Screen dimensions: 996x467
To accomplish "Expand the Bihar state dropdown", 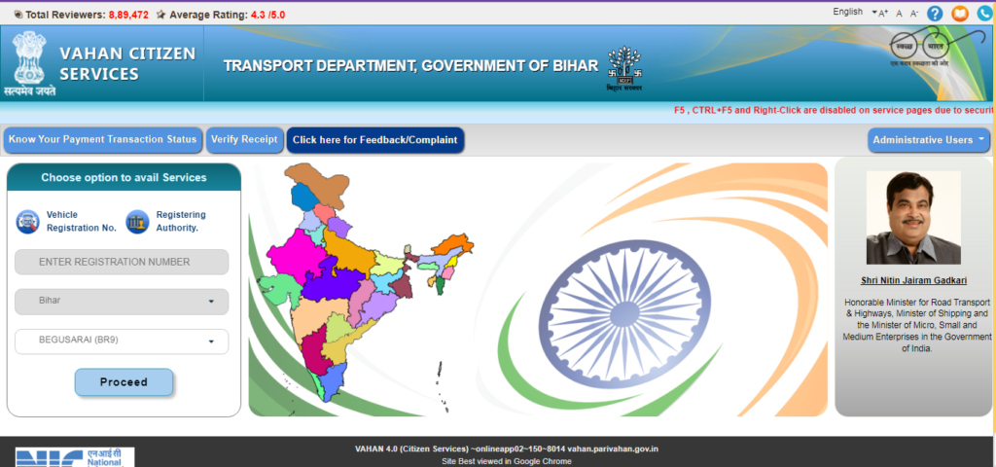I will pyautogui.click(x=122, y=302).
